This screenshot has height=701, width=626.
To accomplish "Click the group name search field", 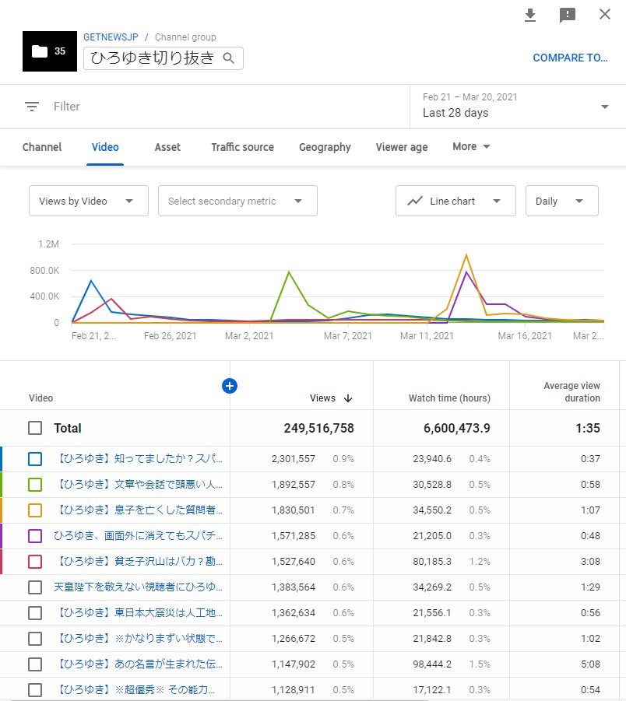I will [164, 58].
